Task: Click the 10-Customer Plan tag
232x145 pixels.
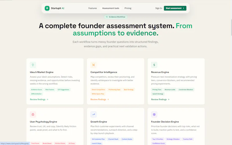Action: 98,139
